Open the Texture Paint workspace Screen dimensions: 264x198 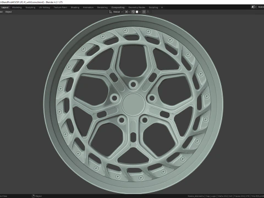point(61,8)
